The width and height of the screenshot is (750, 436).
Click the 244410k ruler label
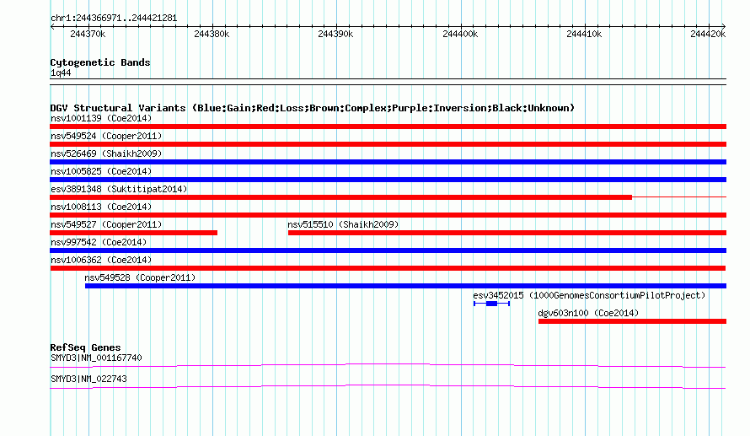(583, 34)
